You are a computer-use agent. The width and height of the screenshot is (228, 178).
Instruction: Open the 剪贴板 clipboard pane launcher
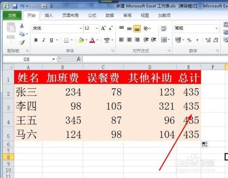point(27,51)
